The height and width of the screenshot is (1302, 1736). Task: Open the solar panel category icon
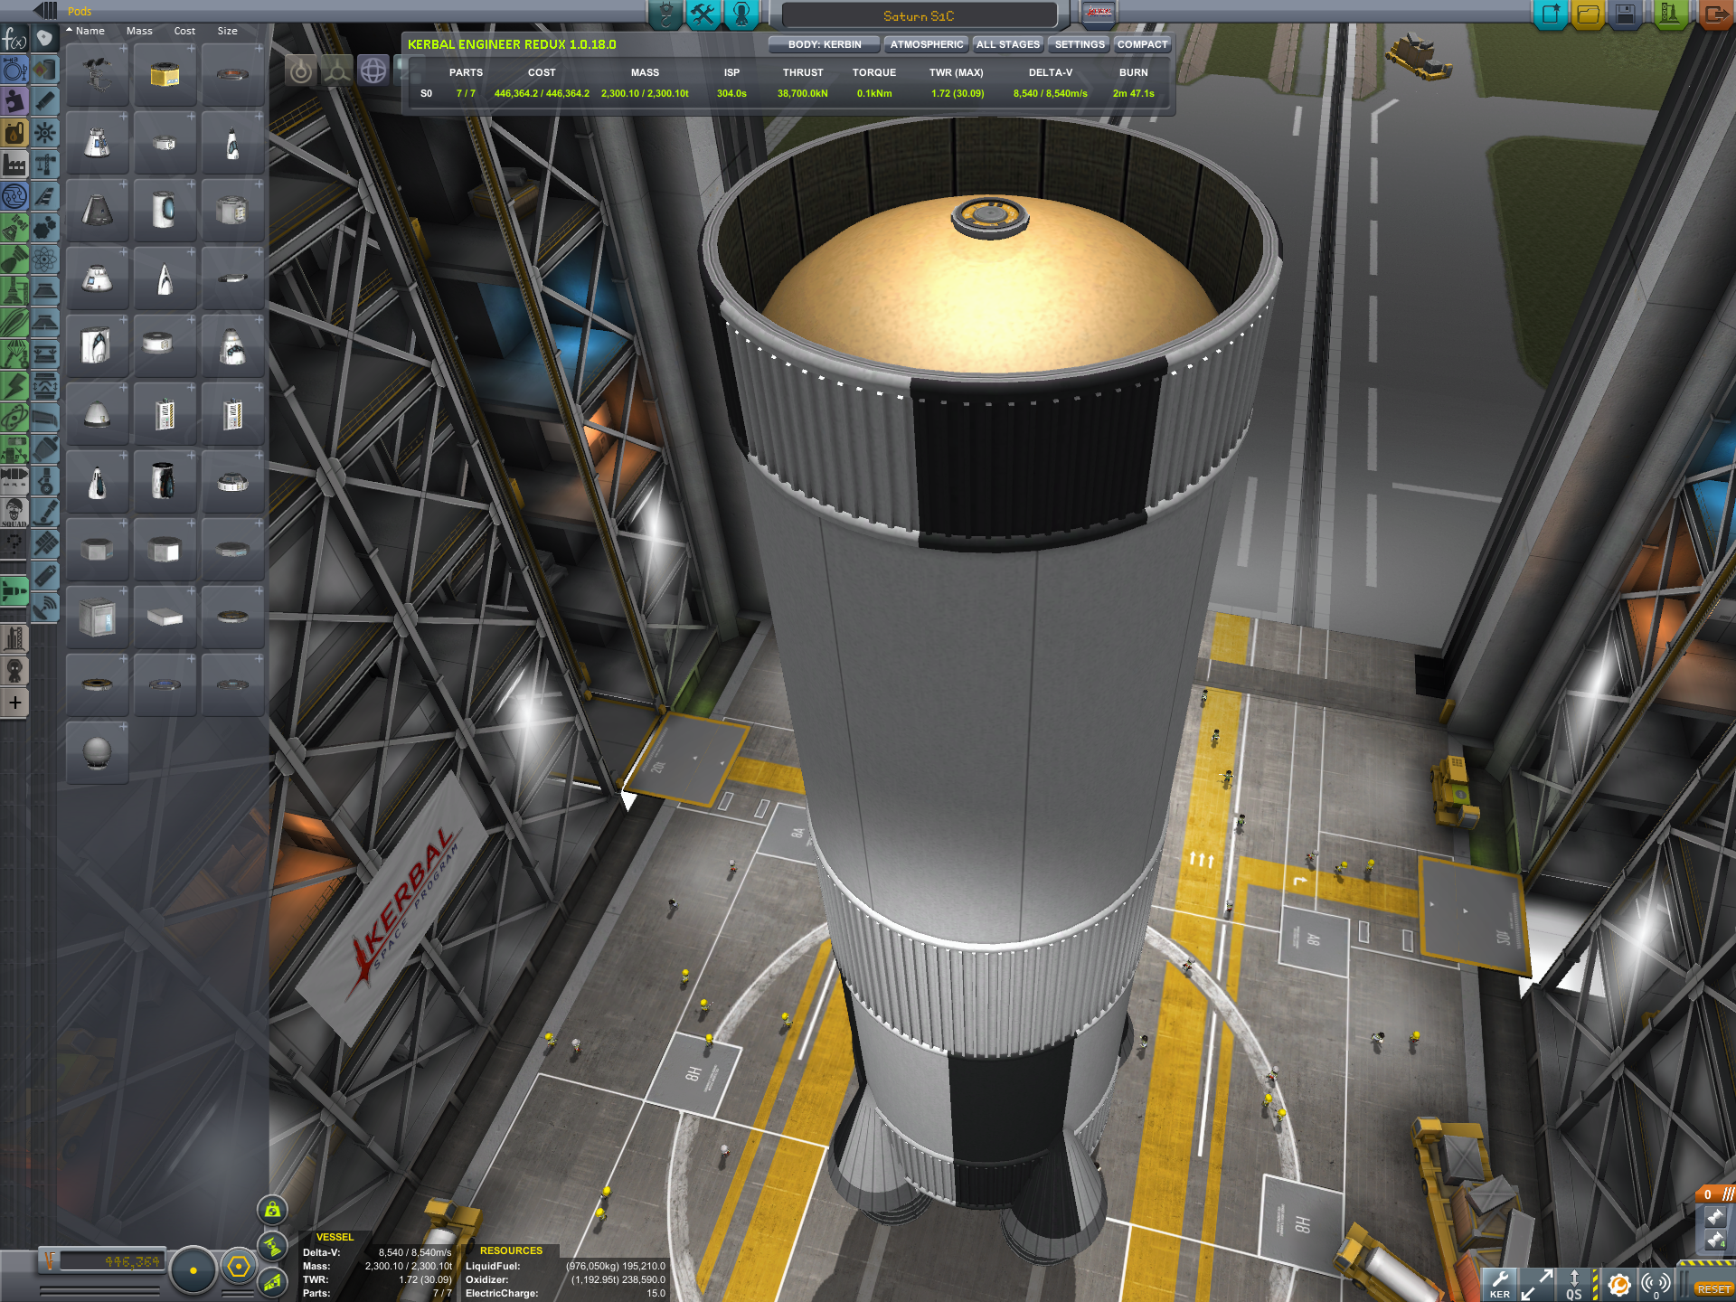[45, 544]
